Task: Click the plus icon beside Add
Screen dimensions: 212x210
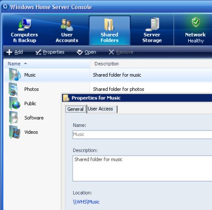Action: [x=9, y=52]
